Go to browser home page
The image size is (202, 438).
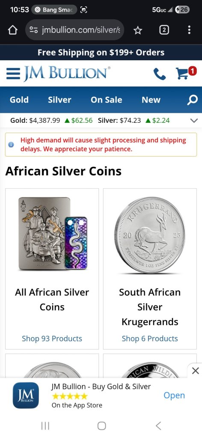pyautogui.click(x=13, y=30)
